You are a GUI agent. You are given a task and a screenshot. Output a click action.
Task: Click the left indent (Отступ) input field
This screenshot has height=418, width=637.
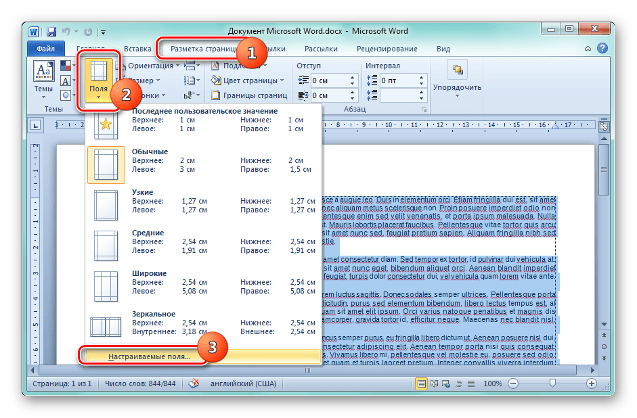pyautogui.click(x=333, y=80)
